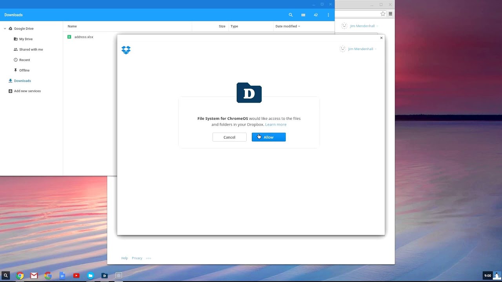Open Google Search app in shelf
Viewport: 502px width, 282px height.
(48, 276)
